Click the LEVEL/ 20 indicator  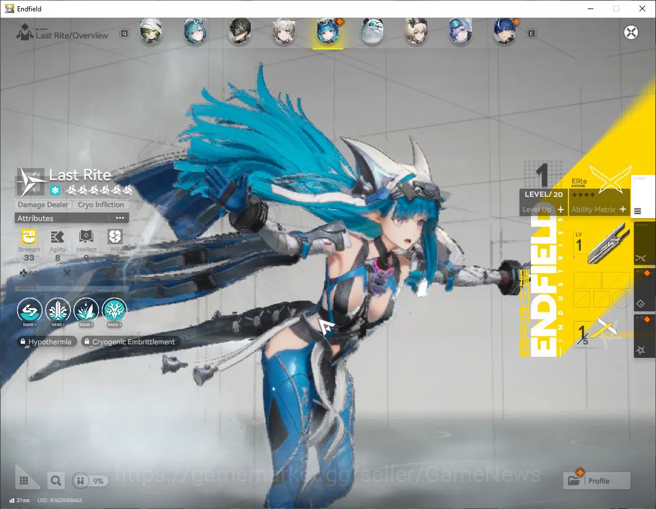pos(543,194)
